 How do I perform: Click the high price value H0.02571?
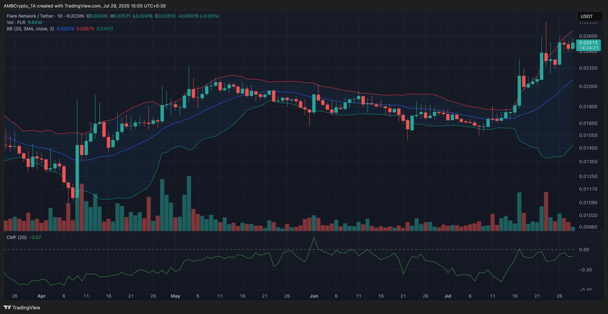click(x=120, y=16)
